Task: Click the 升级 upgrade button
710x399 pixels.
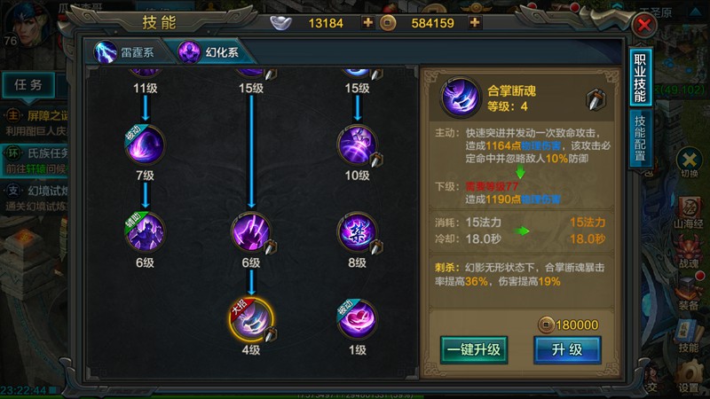Action: point(567,349)
